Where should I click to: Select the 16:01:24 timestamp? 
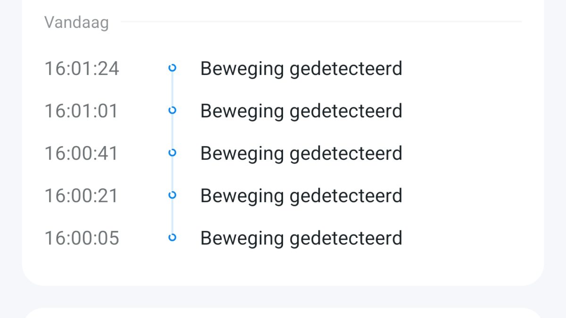click(82, 68)
